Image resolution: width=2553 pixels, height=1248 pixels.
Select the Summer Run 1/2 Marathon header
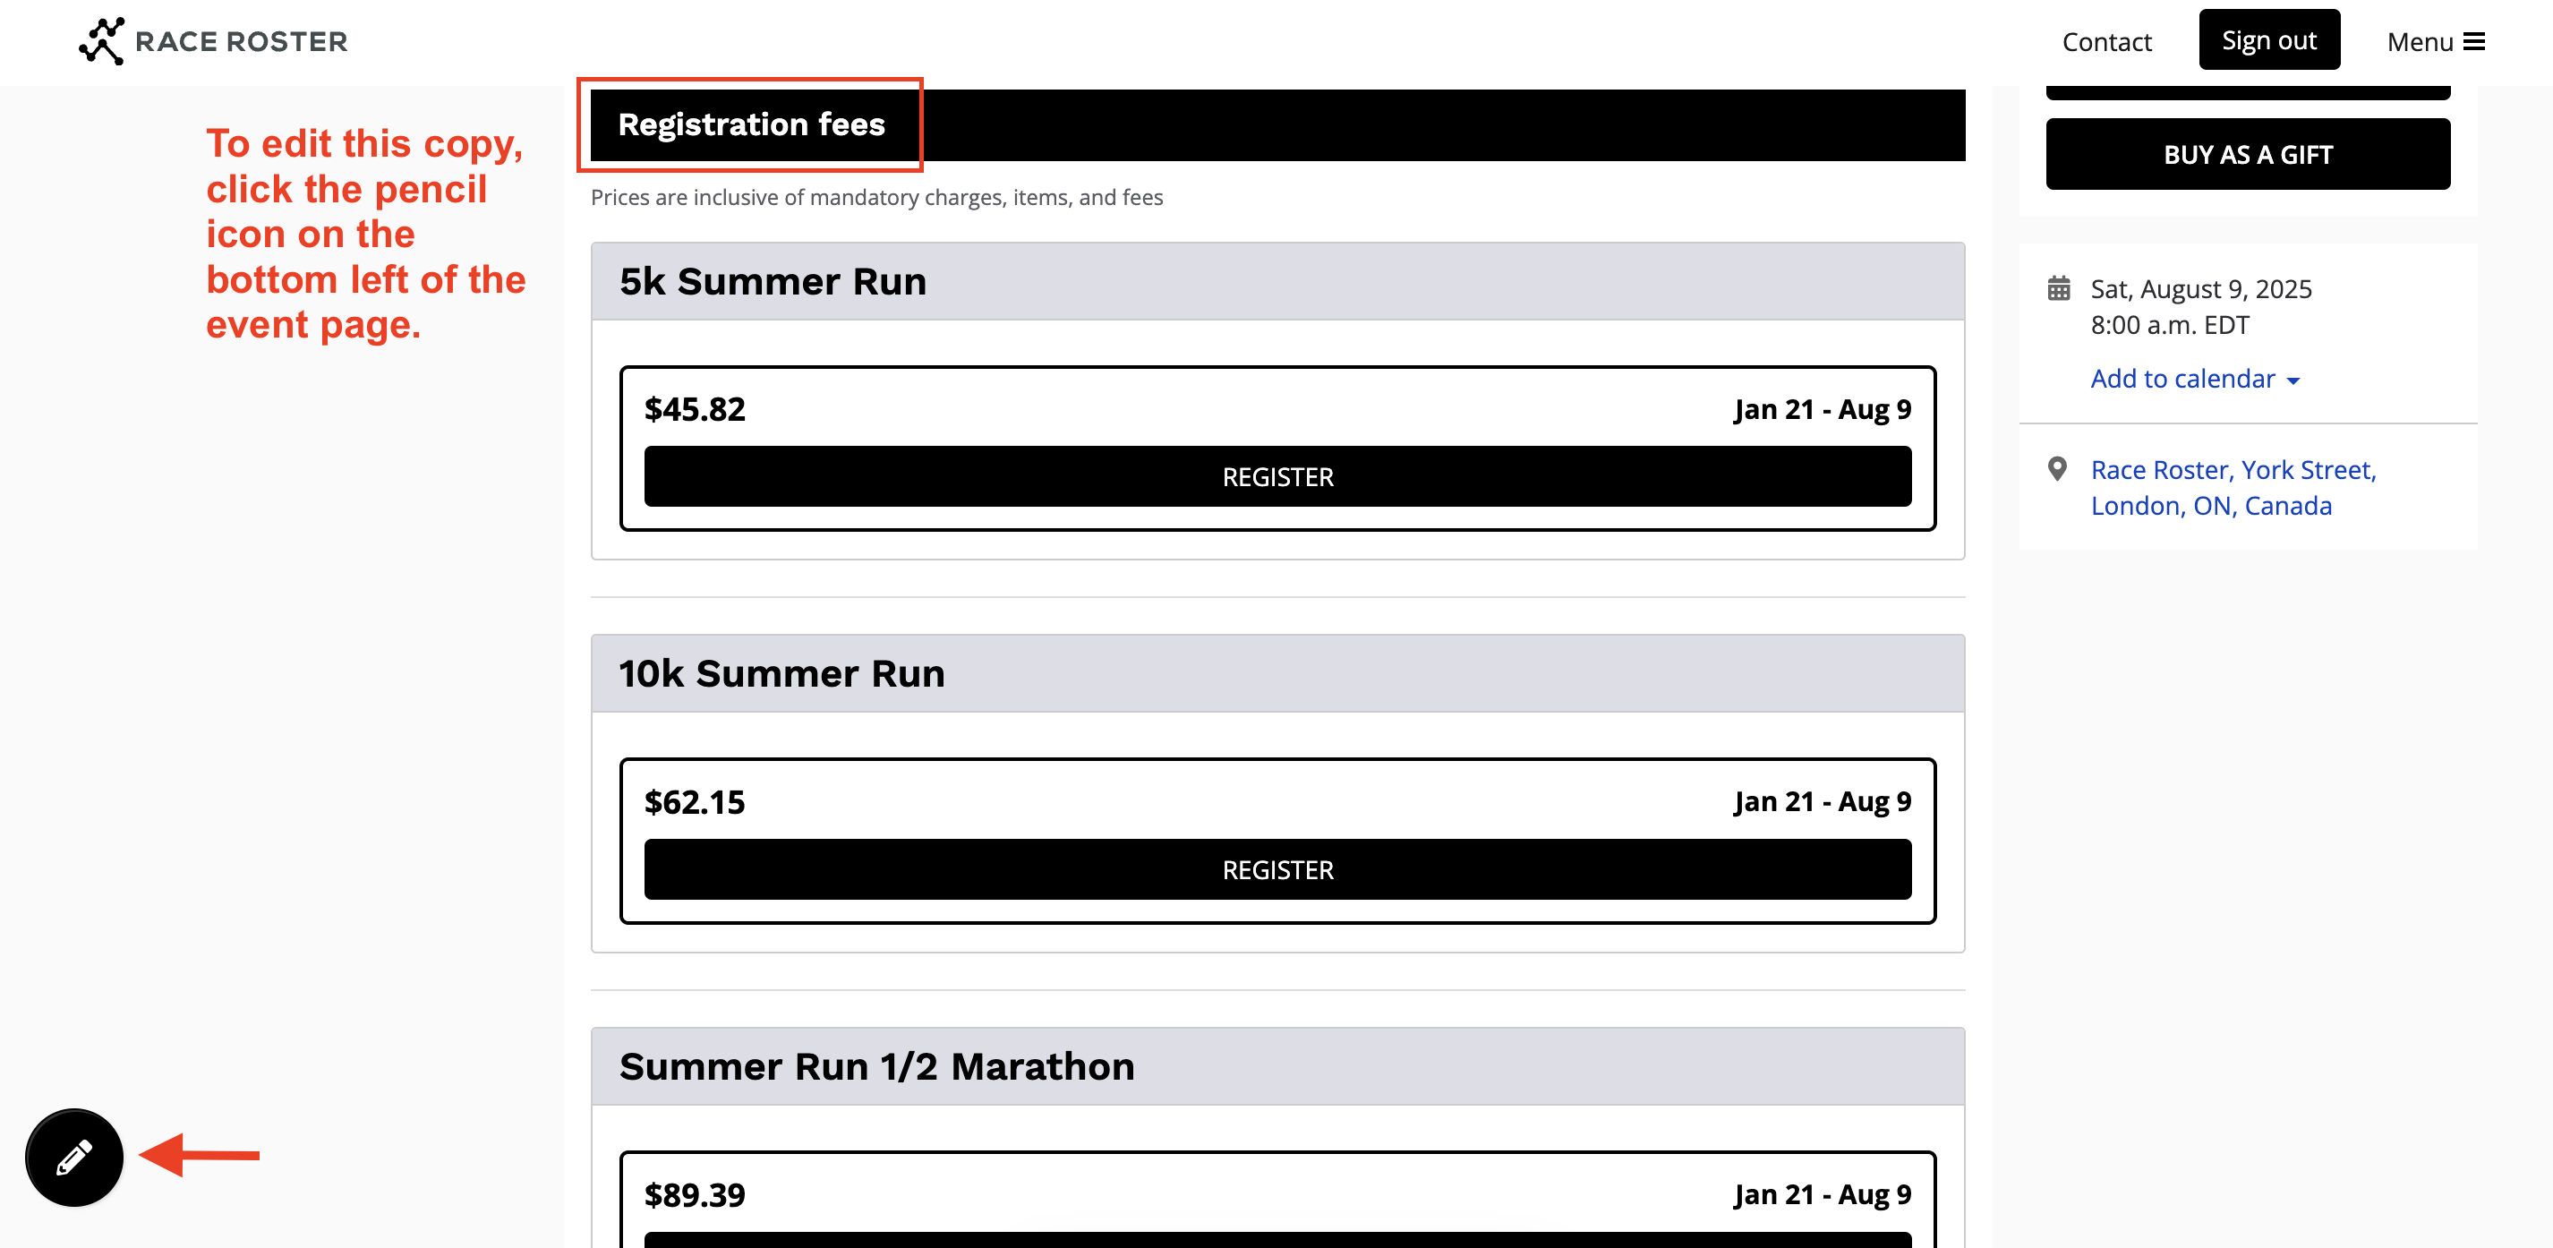click(876, 1066)
